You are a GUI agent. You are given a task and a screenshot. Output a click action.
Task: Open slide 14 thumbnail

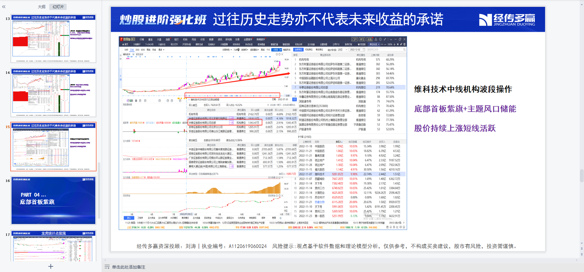(x=54, y=93)
